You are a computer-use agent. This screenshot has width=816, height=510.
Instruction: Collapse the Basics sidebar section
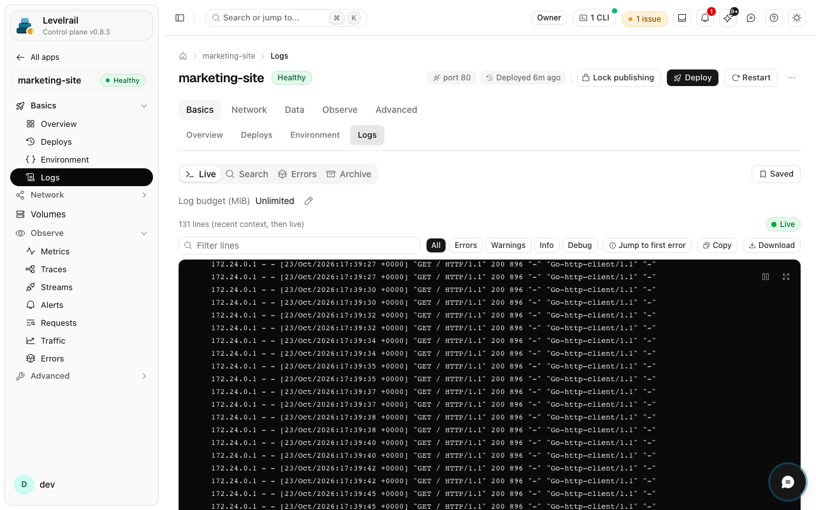click(82, 106)
